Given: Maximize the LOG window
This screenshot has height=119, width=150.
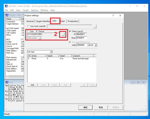Looking at the screenshot, I should tap(138, 82).
